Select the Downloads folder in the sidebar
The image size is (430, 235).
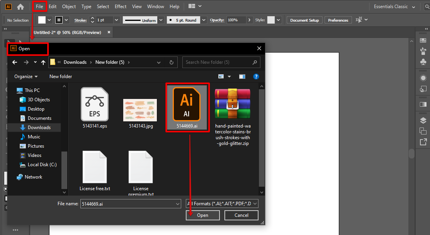(38, 127)
